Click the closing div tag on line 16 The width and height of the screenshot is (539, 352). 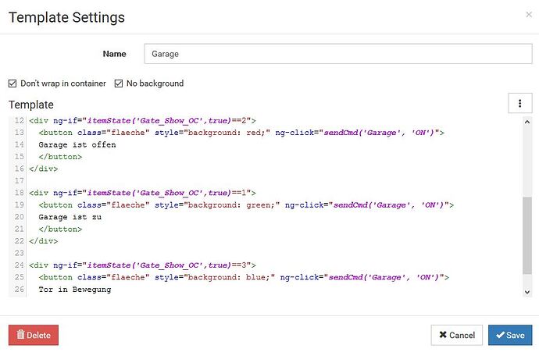43,169
